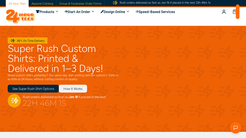Open the Start An Order menu
246x138 pixels.
pos(79,12)
